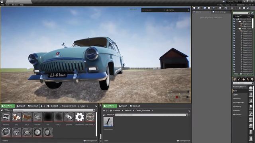The width and height of the screenshot is (255, 143).
Task: Click the Pause simulation icon
Action: 240,8
